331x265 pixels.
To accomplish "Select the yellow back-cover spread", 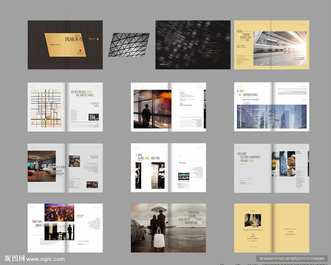I will coord(272,228).
